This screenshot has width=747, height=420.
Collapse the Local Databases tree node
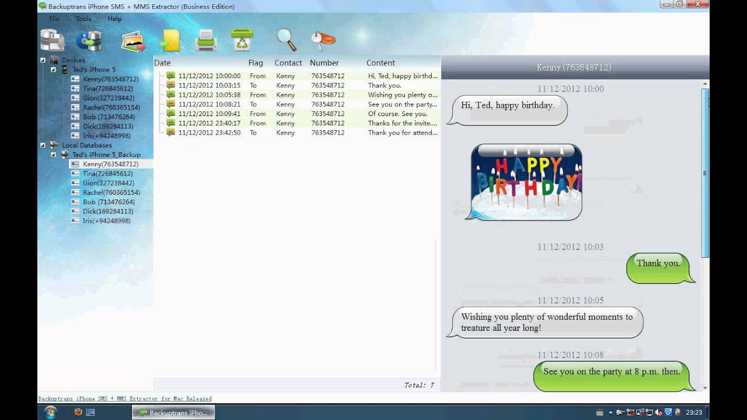click(x=43, y=145)
